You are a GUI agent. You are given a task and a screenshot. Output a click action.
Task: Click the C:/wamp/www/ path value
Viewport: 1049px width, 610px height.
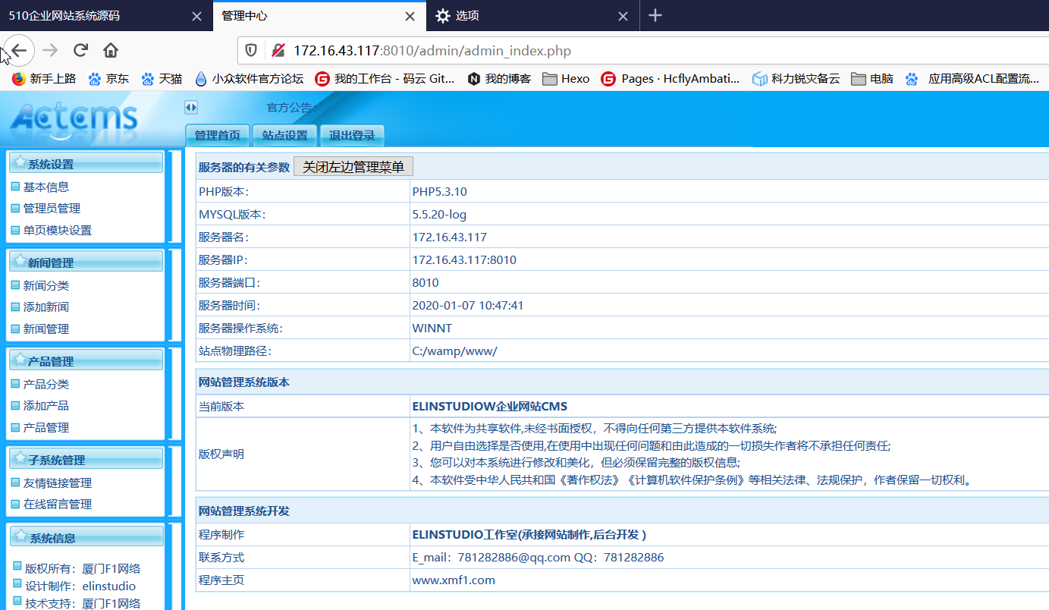coord(455,351)
